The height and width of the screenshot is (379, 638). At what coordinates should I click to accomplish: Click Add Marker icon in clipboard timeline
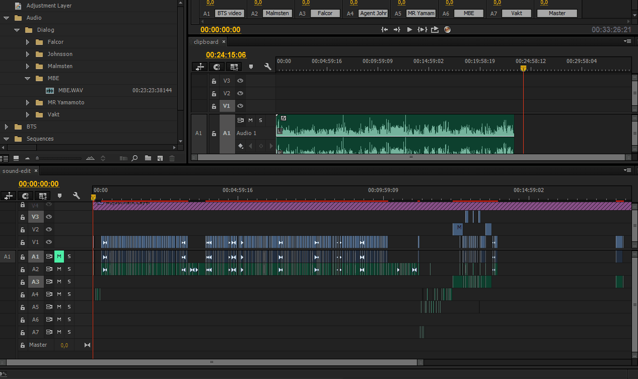pos(251,67)
